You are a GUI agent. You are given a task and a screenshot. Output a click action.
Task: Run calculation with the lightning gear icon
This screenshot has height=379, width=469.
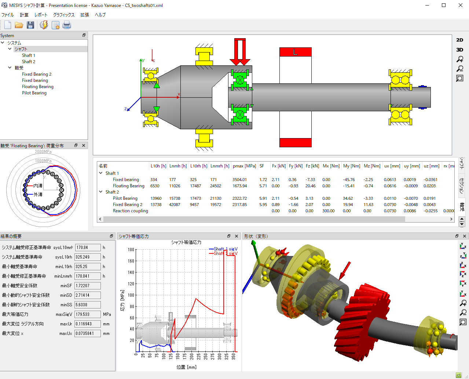point(44,25)
